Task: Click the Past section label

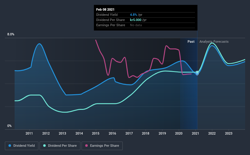Action: [x=191, y=41]
